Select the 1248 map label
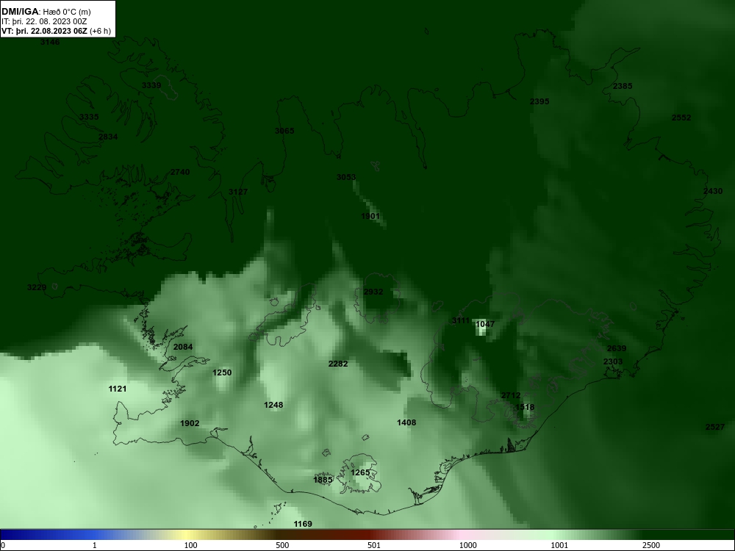The height and width of the screenshot is (551, 735). tap(273, 405)
